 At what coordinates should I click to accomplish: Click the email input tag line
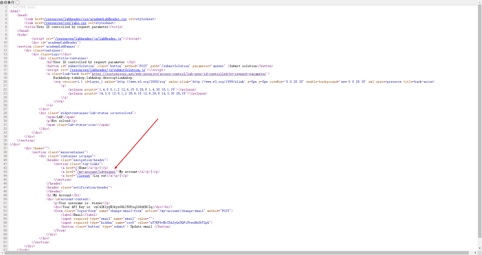[x=108, y=219]
